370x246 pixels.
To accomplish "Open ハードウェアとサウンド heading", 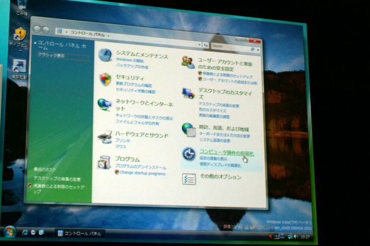I will [142, 135].
